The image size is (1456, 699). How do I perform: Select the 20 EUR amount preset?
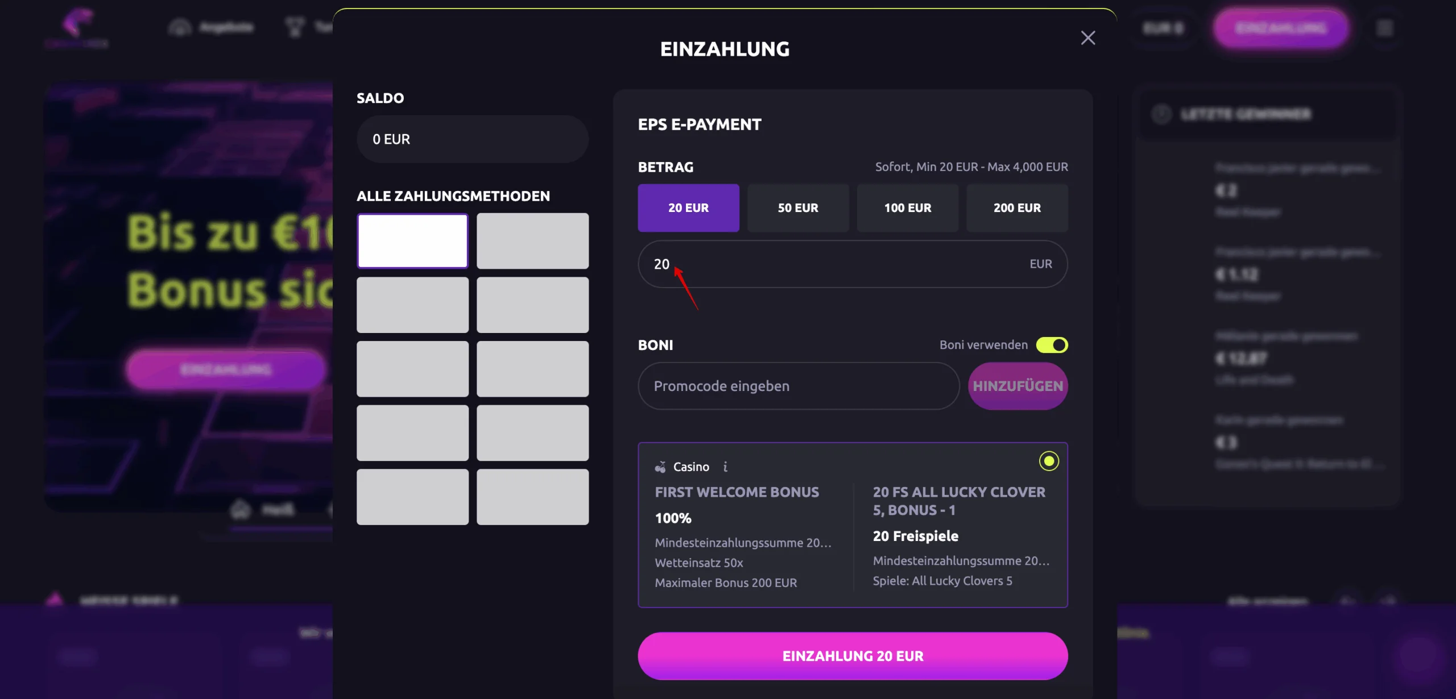689,208
